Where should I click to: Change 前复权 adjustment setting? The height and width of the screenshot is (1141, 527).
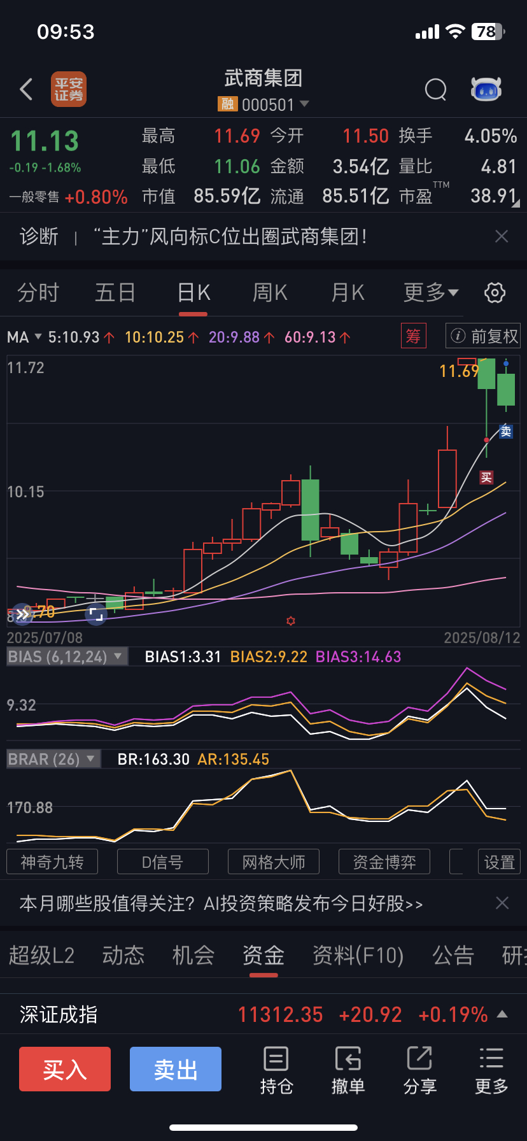(483, 336)
